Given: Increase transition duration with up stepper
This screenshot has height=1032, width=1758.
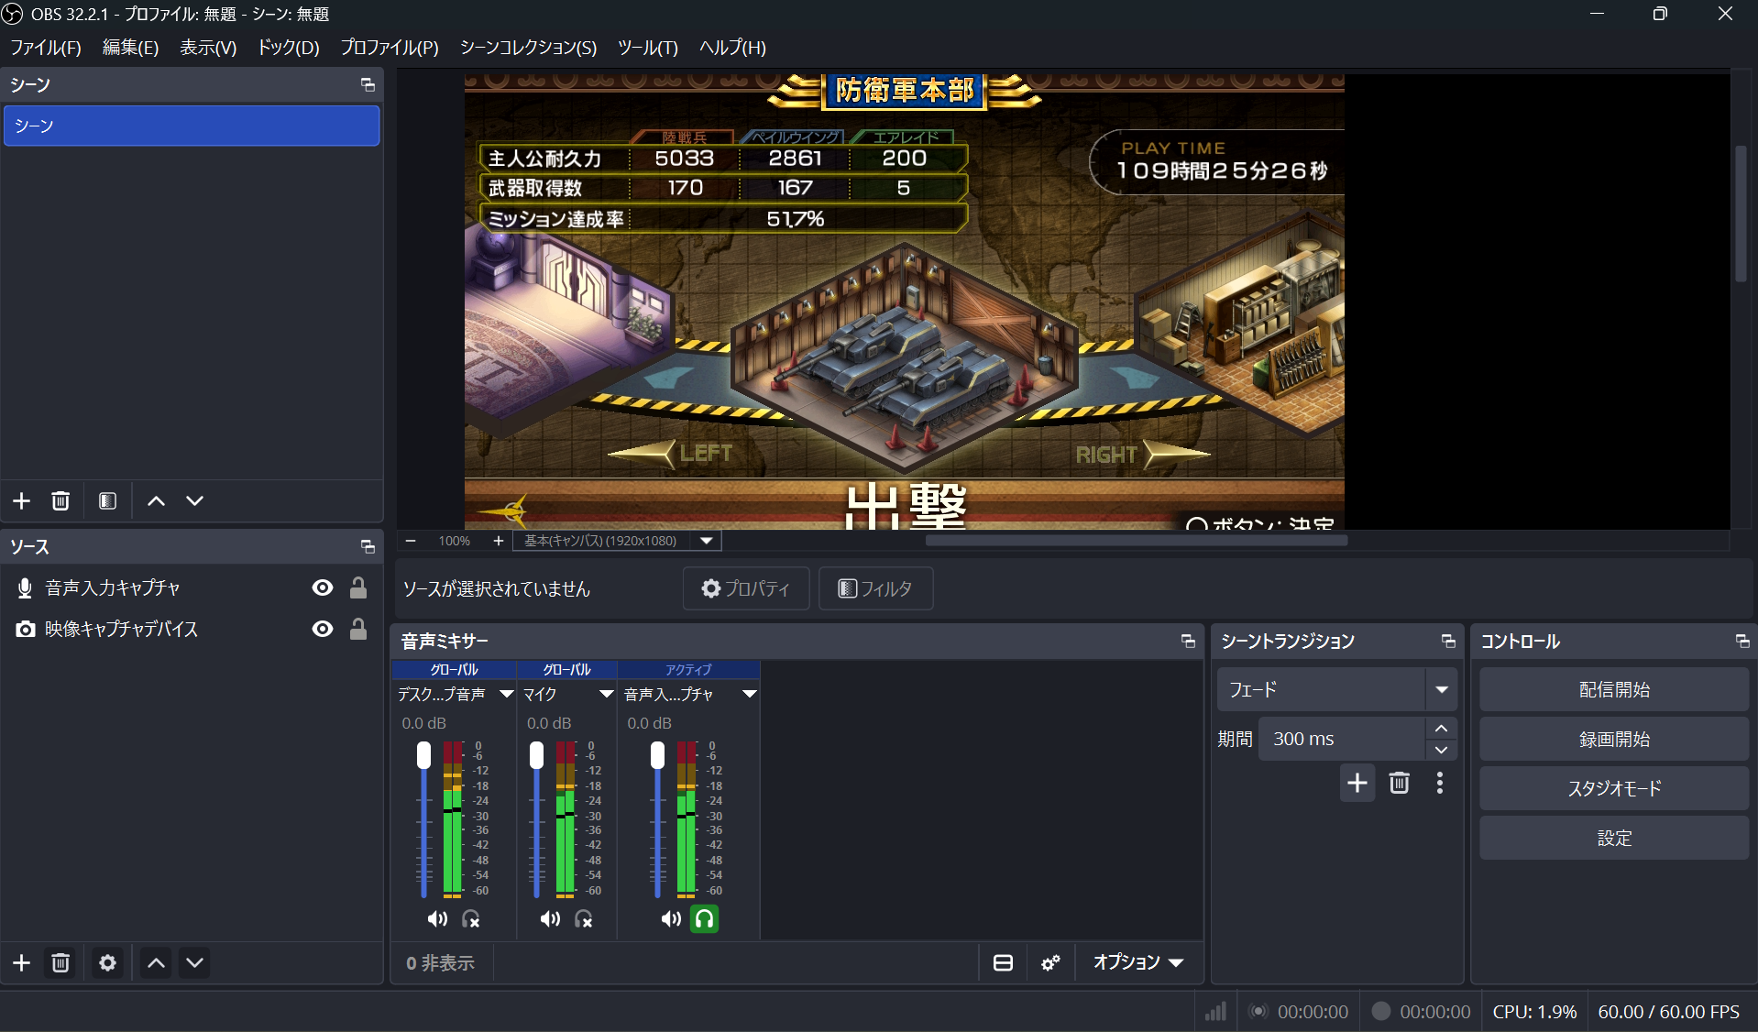Looking at the screenshot, I should click(1441, 728).
